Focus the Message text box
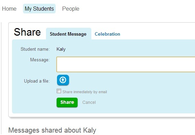The height and width of the screenshot is (135, 195). [x=126, y=64]
